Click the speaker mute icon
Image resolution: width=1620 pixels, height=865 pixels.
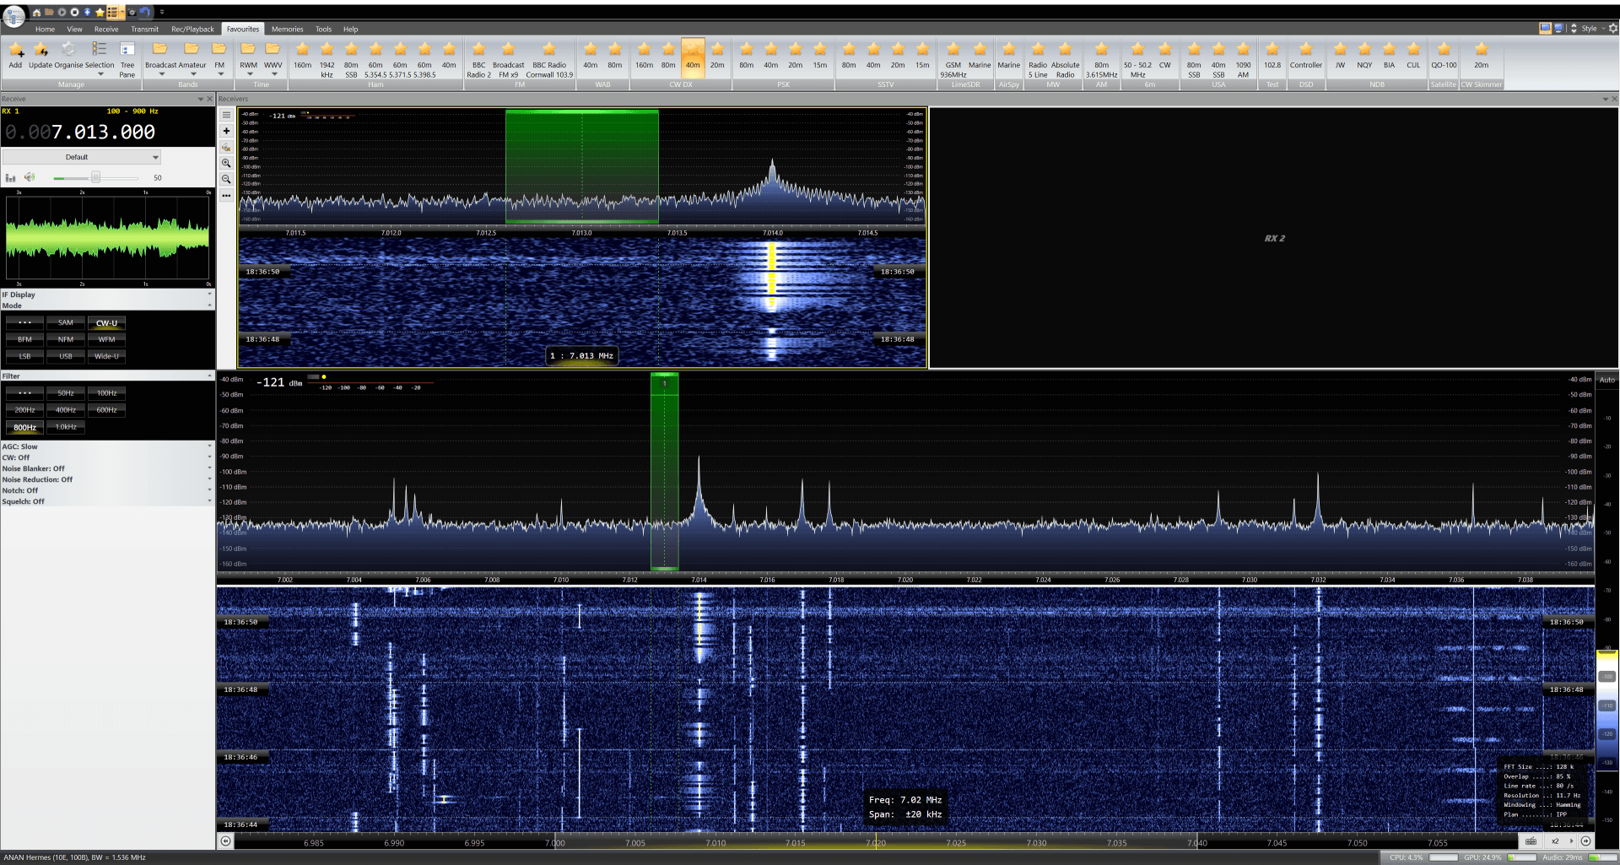[x=30, y=177]
